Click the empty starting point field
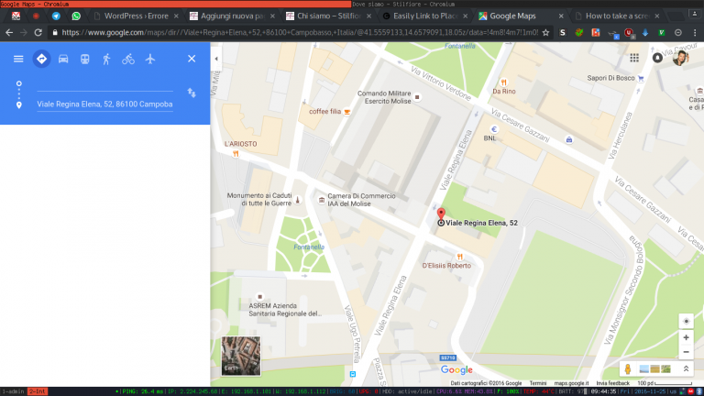The width and height of the screenshot is (704, 396). 104,84
